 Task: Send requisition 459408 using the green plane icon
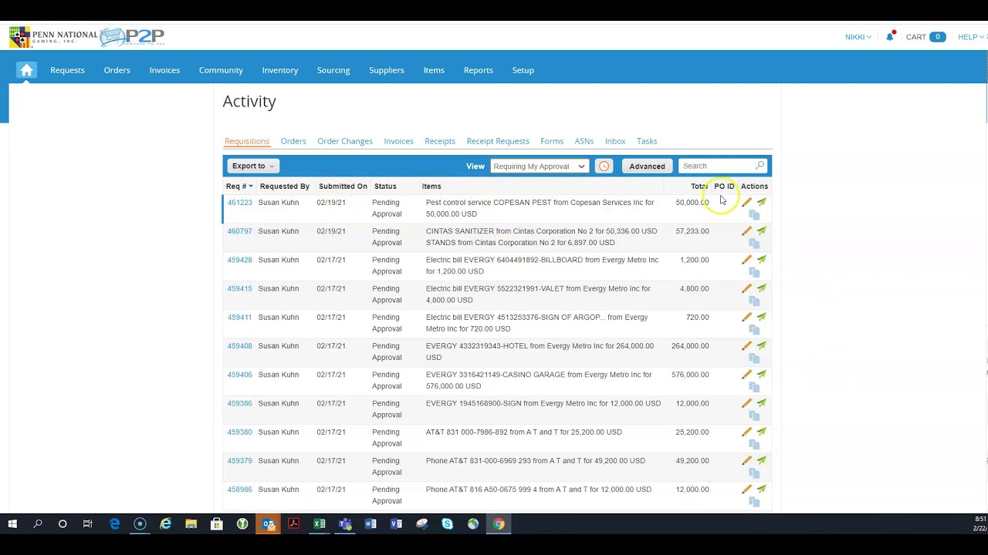coord(762,346)
